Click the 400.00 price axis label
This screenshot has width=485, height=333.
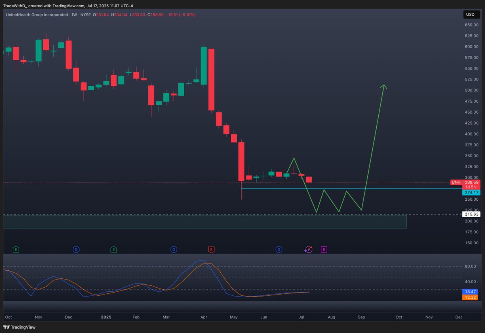[x=471, y=134]
